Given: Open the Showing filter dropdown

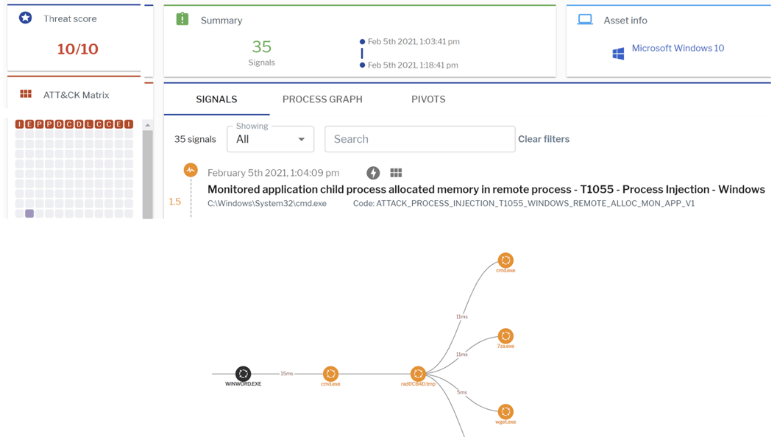Looking at the screenshot, I should click(x=270, y=139).
